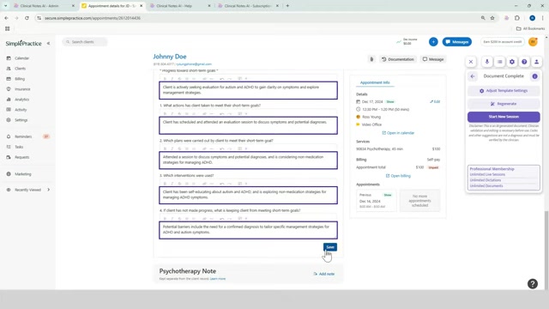Screen dimensions: 549x309
Task: Click the attachment paperclip icon
Action: click(x=371, y=59)
